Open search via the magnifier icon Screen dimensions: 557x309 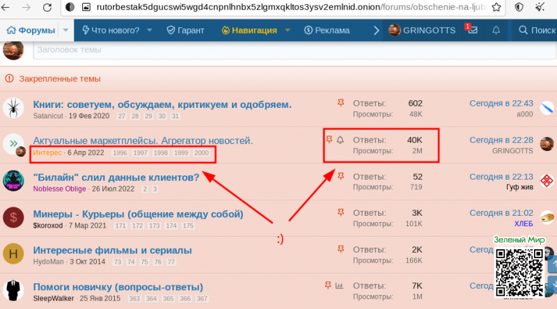(523, 30)
